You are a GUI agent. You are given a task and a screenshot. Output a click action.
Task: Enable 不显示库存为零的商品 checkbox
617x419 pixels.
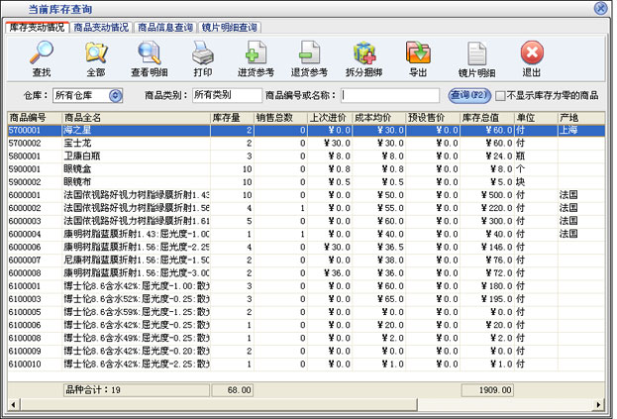tap(501, 96)
